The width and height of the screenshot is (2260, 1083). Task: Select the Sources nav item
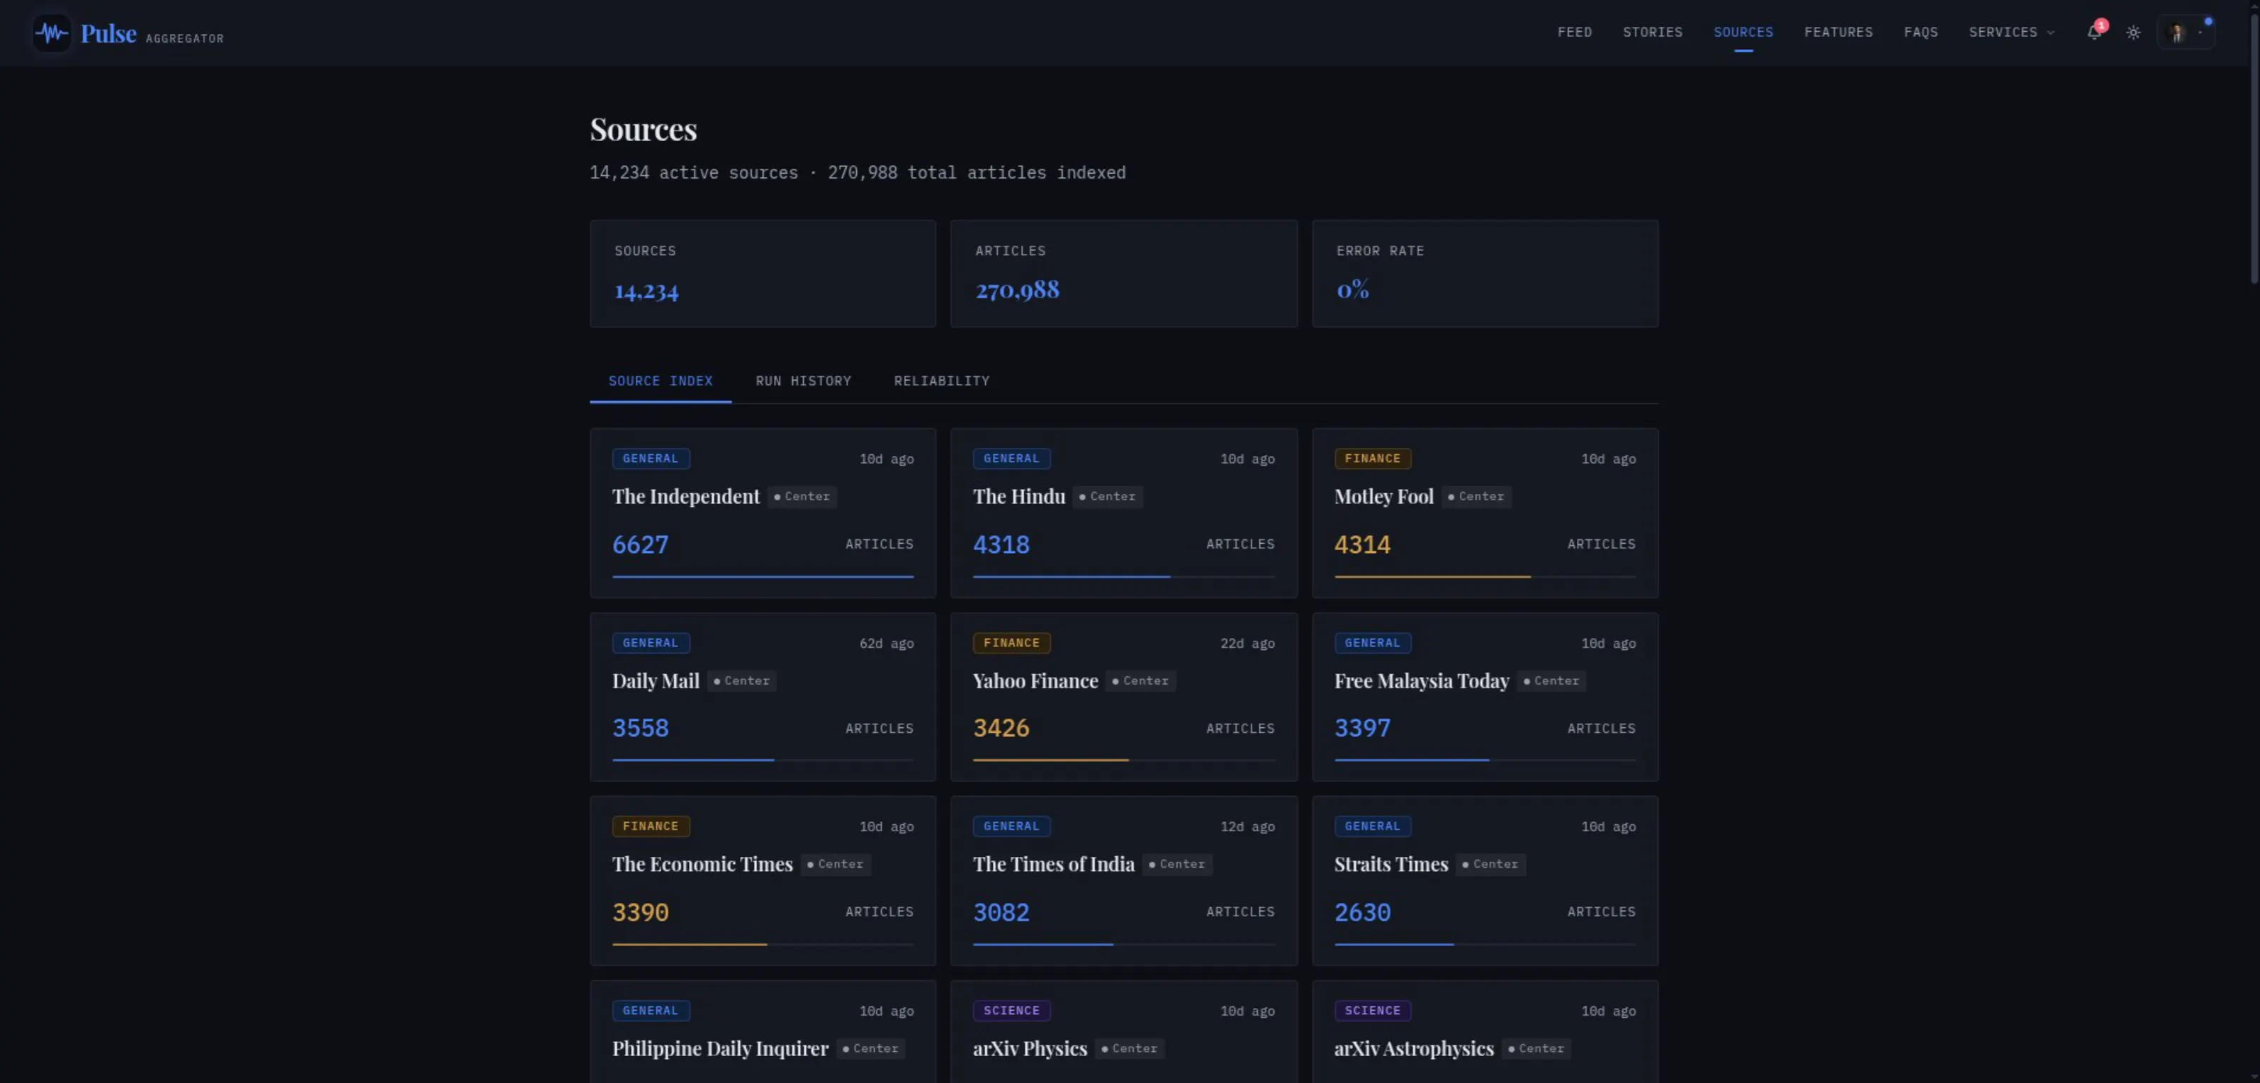coord(1743,33)
